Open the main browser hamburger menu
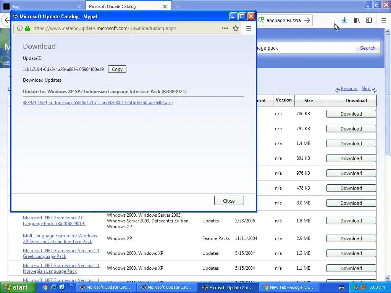391x293 pixels. (384, 21)
